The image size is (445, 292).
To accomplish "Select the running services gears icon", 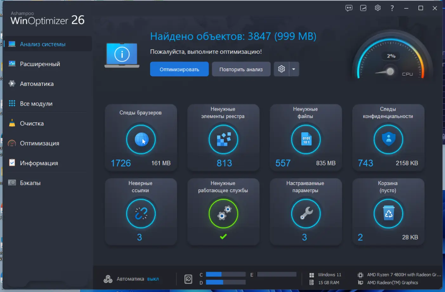I will click(x=223, y=213).
